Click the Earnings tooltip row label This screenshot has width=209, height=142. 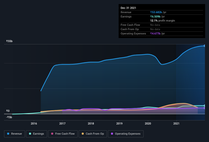tap(126, 16)
